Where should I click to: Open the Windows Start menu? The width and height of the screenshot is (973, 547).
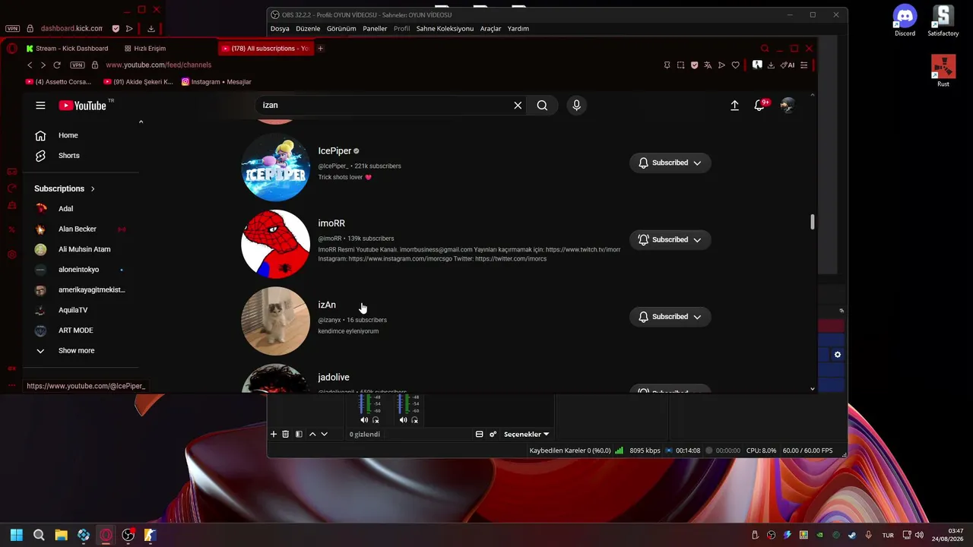[x=17, y=535]
